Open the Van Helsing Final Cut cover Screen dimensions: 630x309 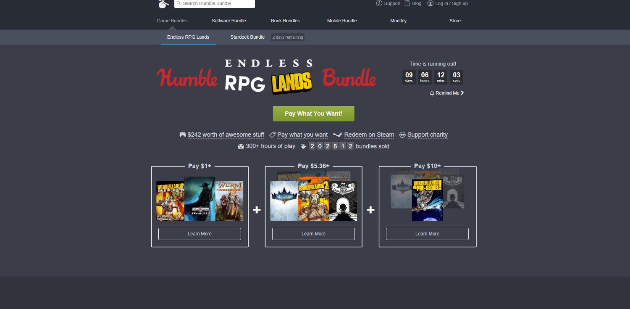coord(200,198)
